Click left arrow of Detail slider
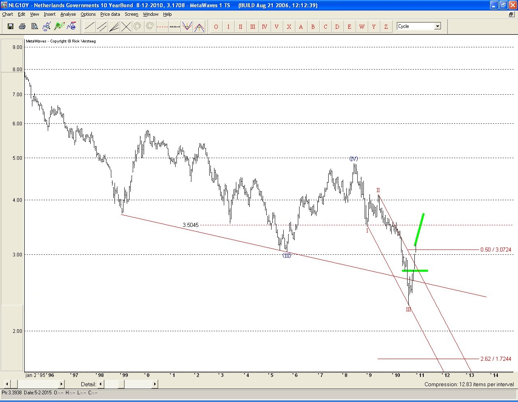Image resolution: width=518 pixels, height=402 pixels. pos(101,384)
